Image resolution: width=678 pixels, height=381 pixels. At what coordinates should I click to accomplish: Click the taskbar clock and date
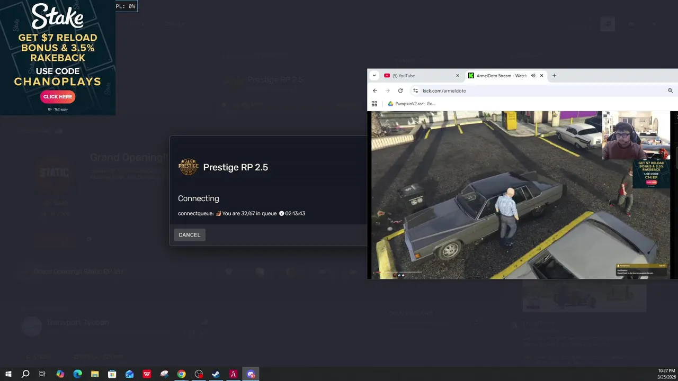click(666, 374)
